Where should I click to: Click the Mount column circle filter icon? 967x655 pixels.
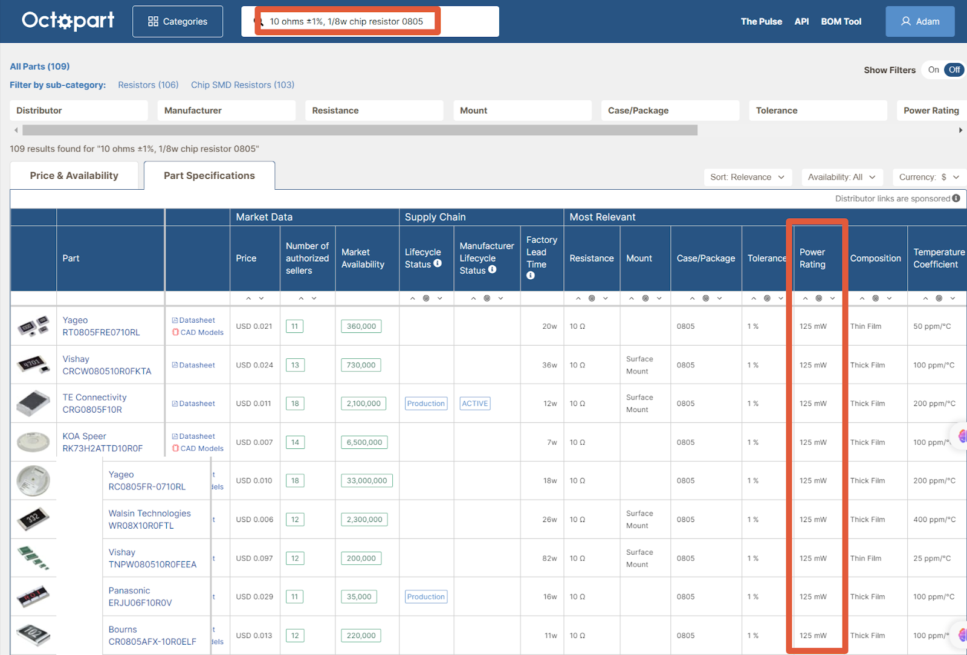(x=645, y=298)
